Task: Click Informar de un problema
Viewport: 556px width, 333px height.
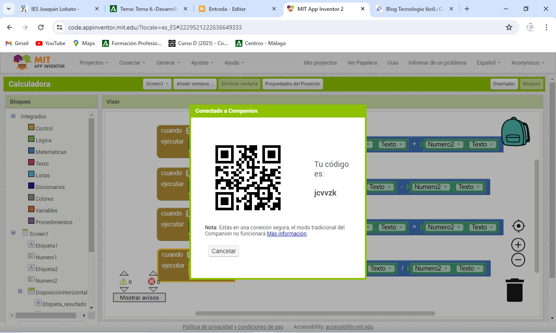Action: tap(437, 62)
